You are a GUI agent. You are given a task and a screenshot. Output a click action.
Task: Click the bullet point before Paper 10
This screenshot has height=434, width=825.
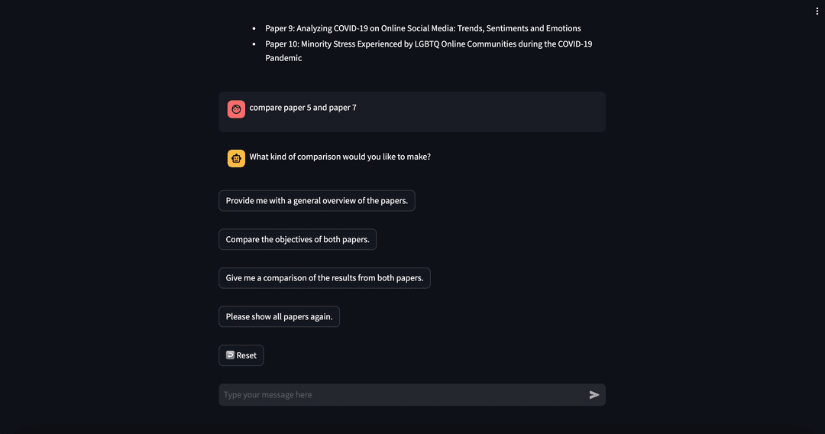pyautogui.click(x=254, y=44)
